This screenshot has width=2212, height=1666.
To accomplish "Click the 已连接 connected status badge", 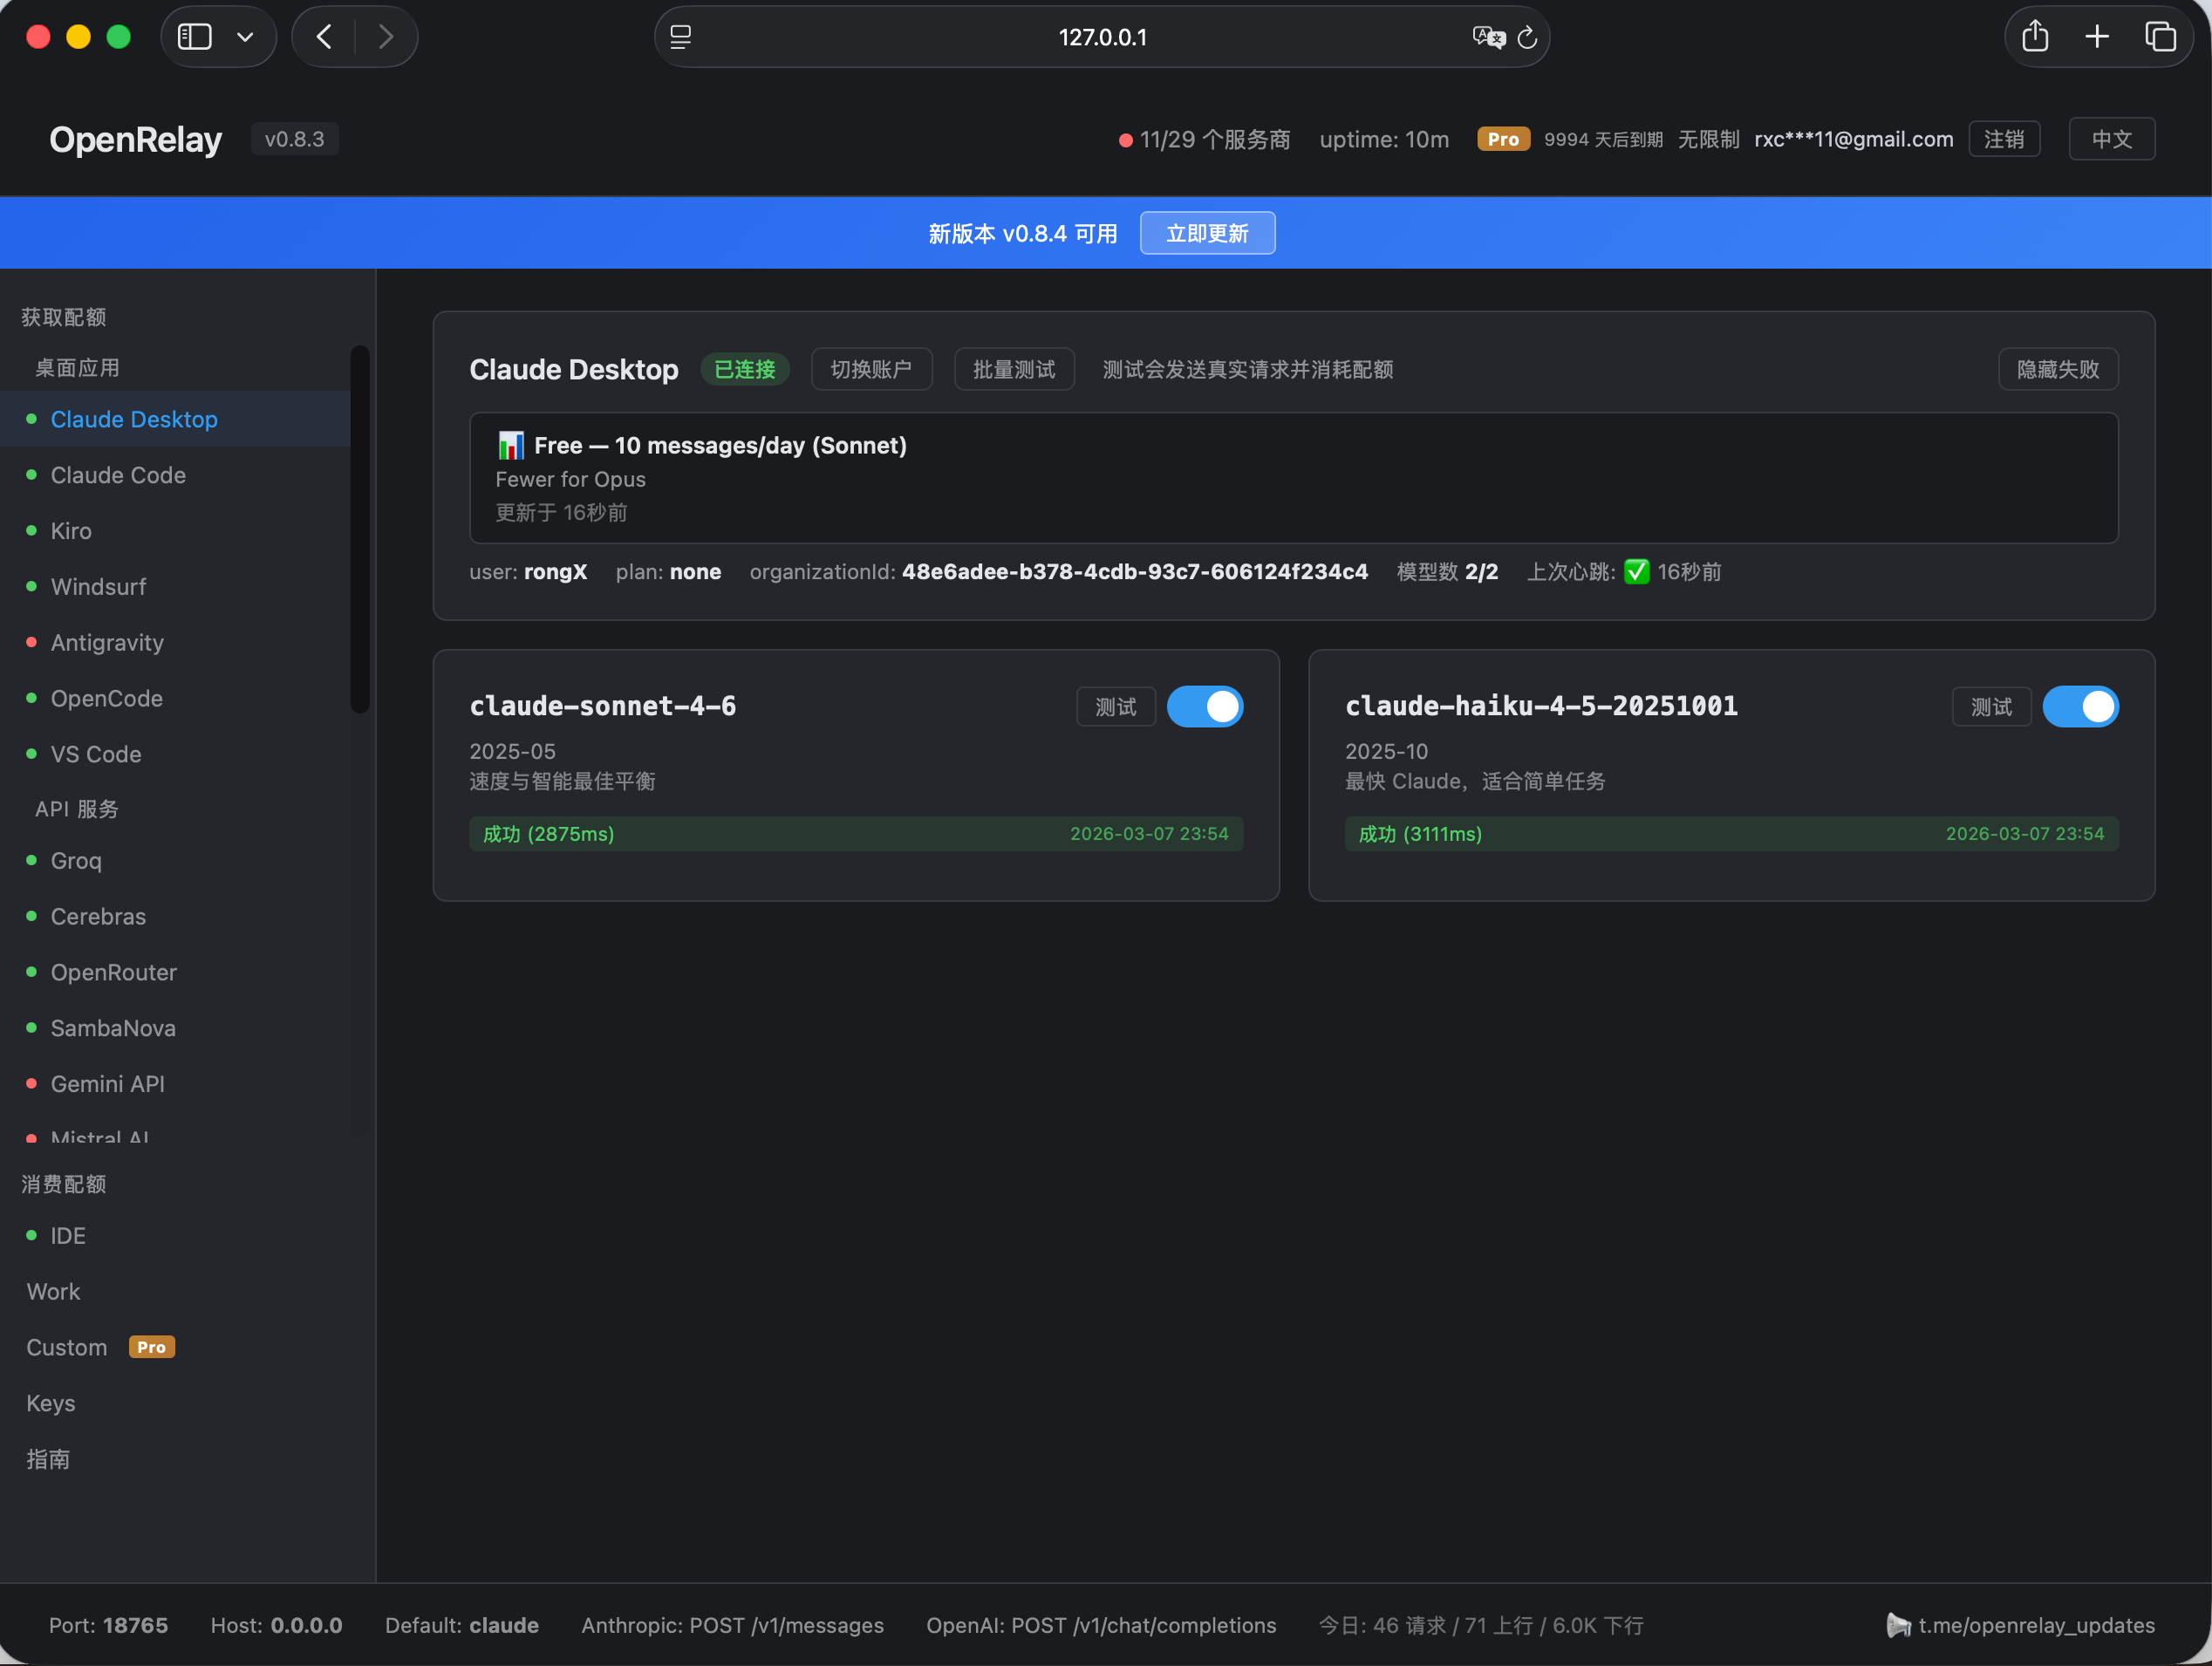I will [745, 369].
